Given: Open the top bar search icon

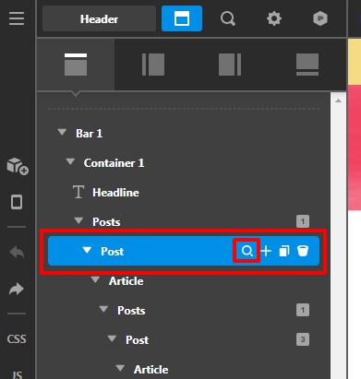Looking at the screenshot, I should (x=228, y=18).
